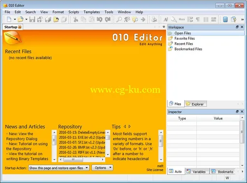Open the Startup Action dropdown

point(59,168)
